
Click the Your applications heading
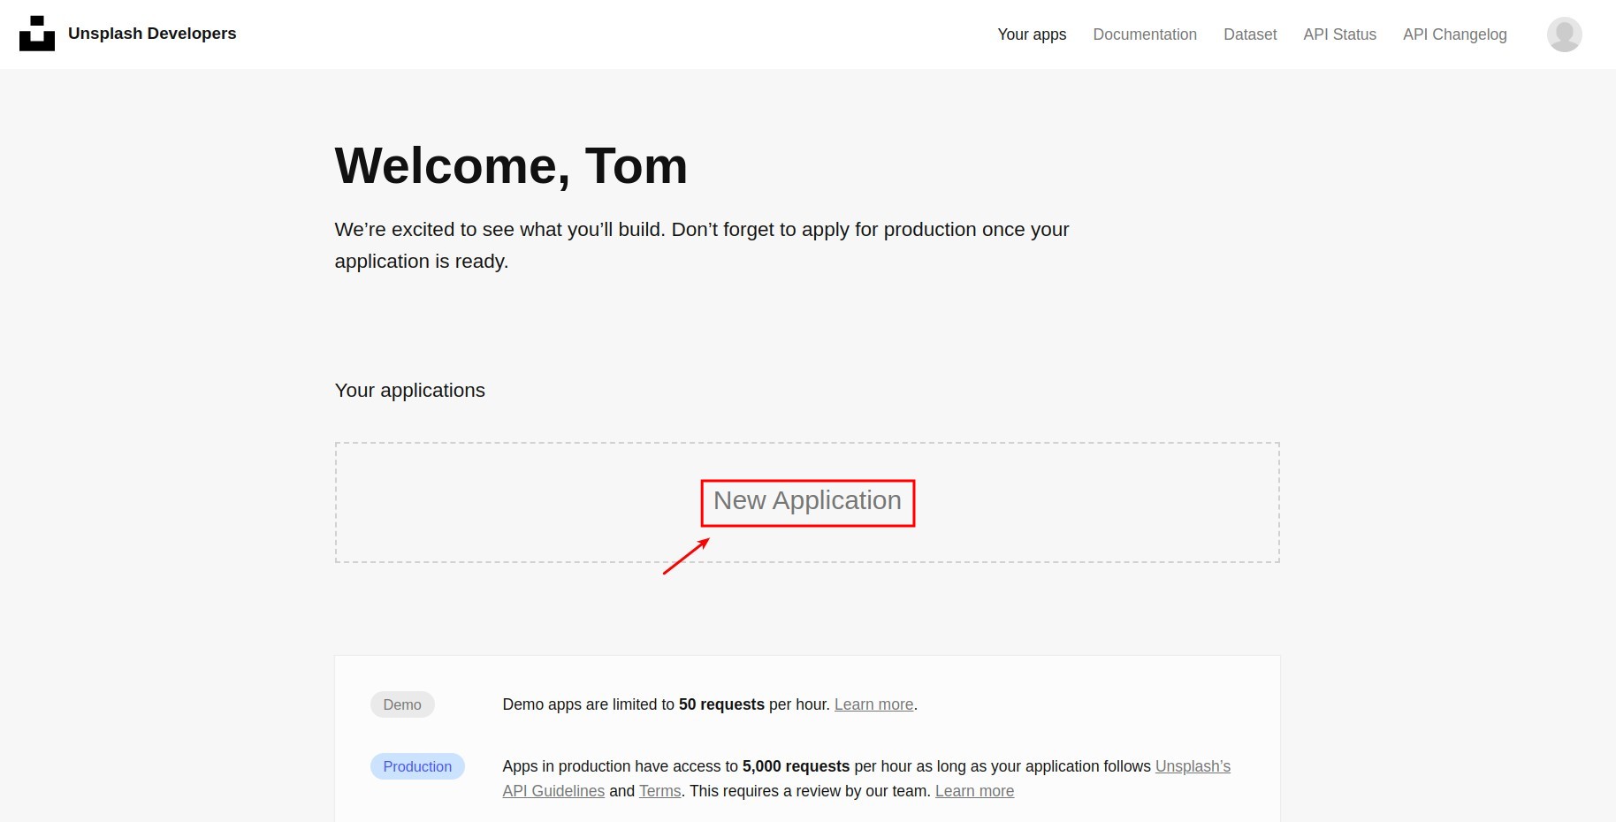410,391
